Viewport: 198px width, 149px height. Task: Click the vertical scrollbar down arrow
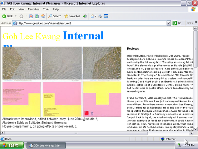point(195,129)
